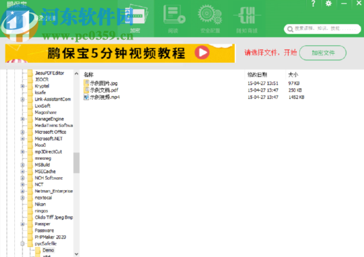Switch to the 阅读 tab
The image size is (364, 257).
tap(173, 18)
